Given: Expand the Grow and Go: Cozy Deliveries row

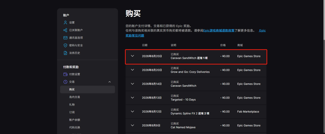Looking at the screenshot, I should 132,70.
